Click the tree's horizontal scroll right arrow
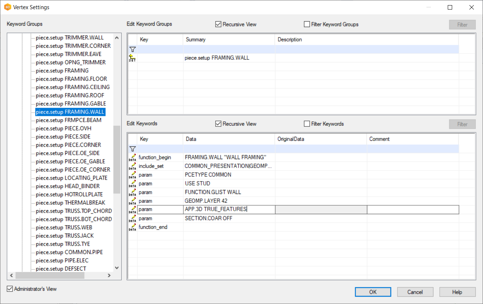Screen dimensions: 483x304 coord(109,275)
